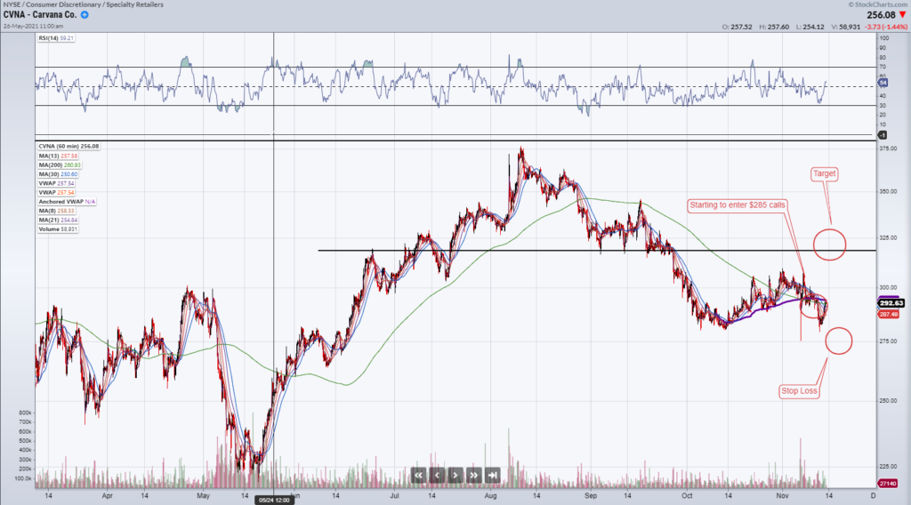911x505 pixels.
Task: Click the 05/24 12:00 crosshair date label
Action: (x=274, y=500)
